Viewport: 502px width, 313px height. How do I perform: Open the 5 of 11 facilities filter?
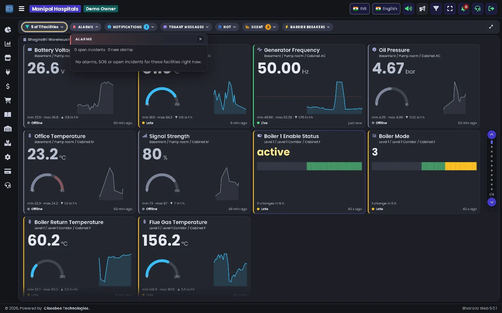[x=44, y=27]
